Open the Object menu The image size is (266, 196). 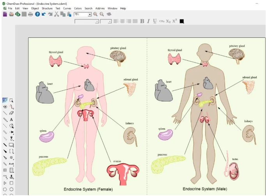tap(35, 8)
